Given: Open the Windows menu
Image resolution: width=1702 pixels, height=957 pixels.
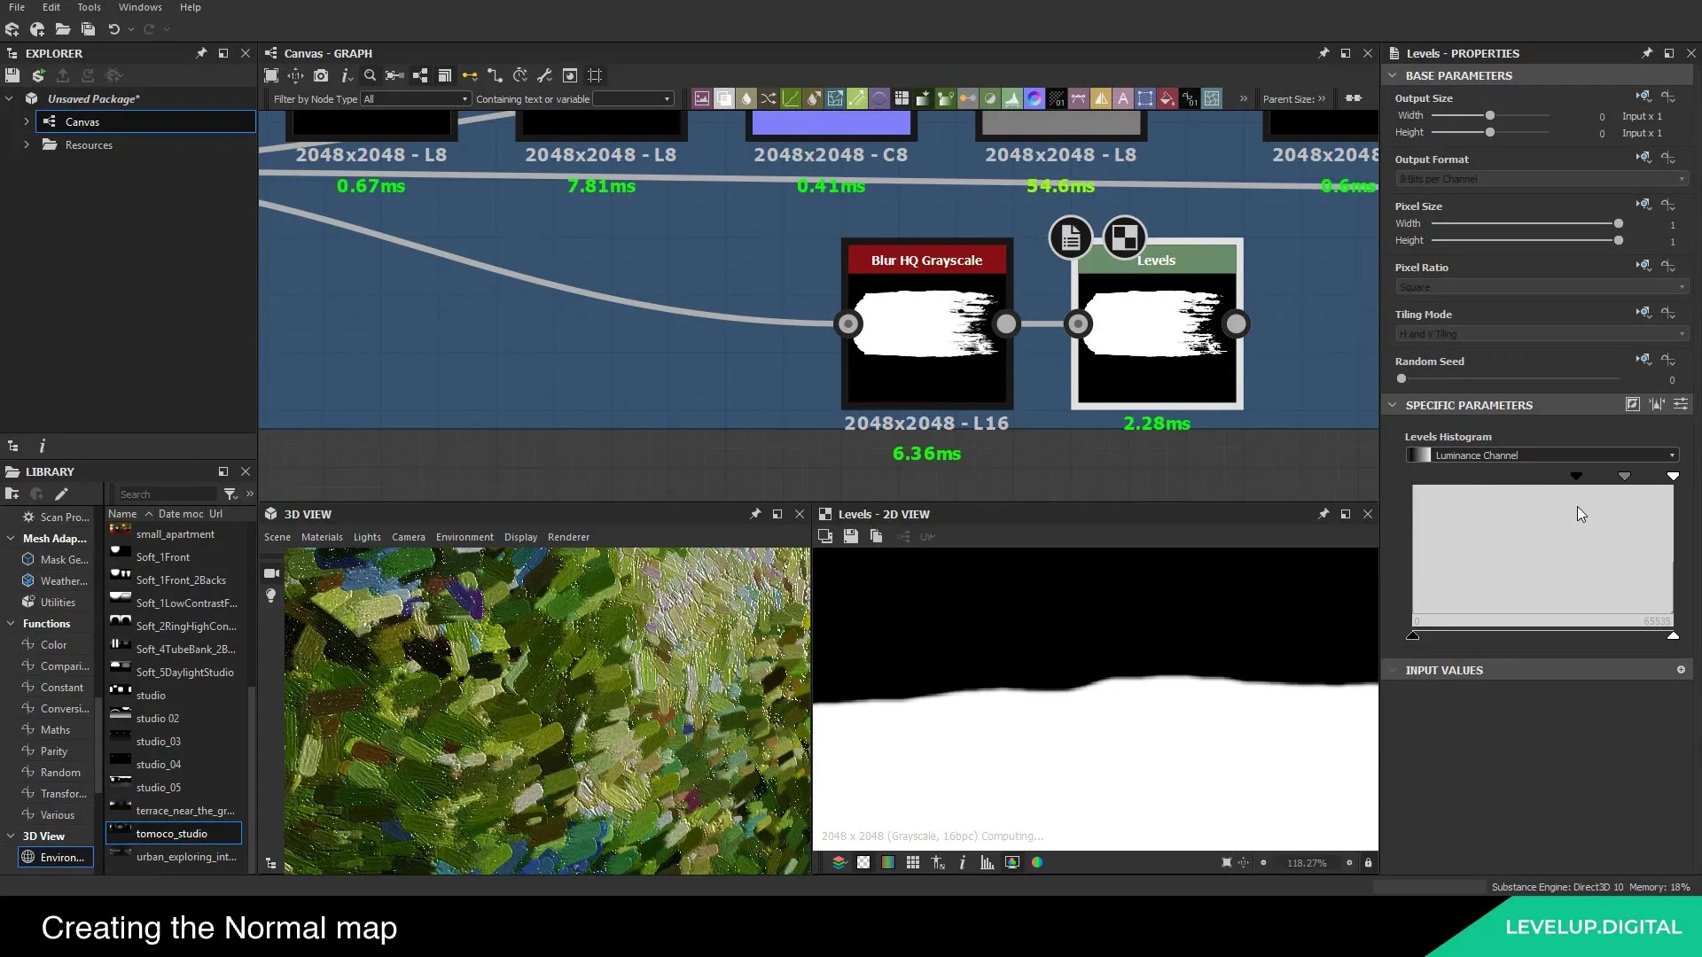Looking at the screenshot, I should (x=140, y=7).
